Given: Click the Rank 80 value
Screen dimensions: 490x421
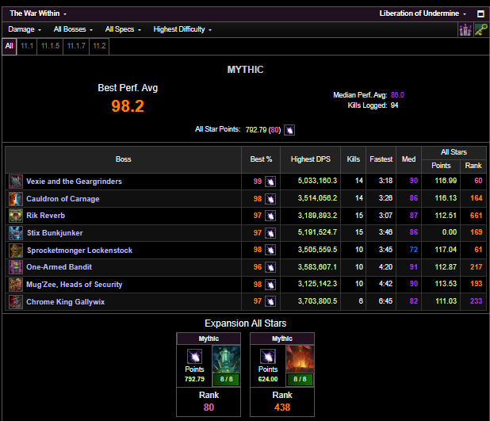Looking at the screenshot, I should coord(209,408).
